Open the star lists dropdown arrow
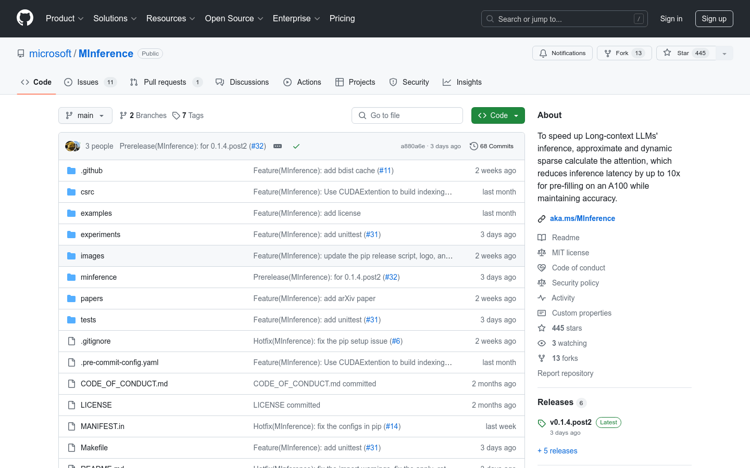The height and width of the screenshot is (468, 750). tap(724, 53)
